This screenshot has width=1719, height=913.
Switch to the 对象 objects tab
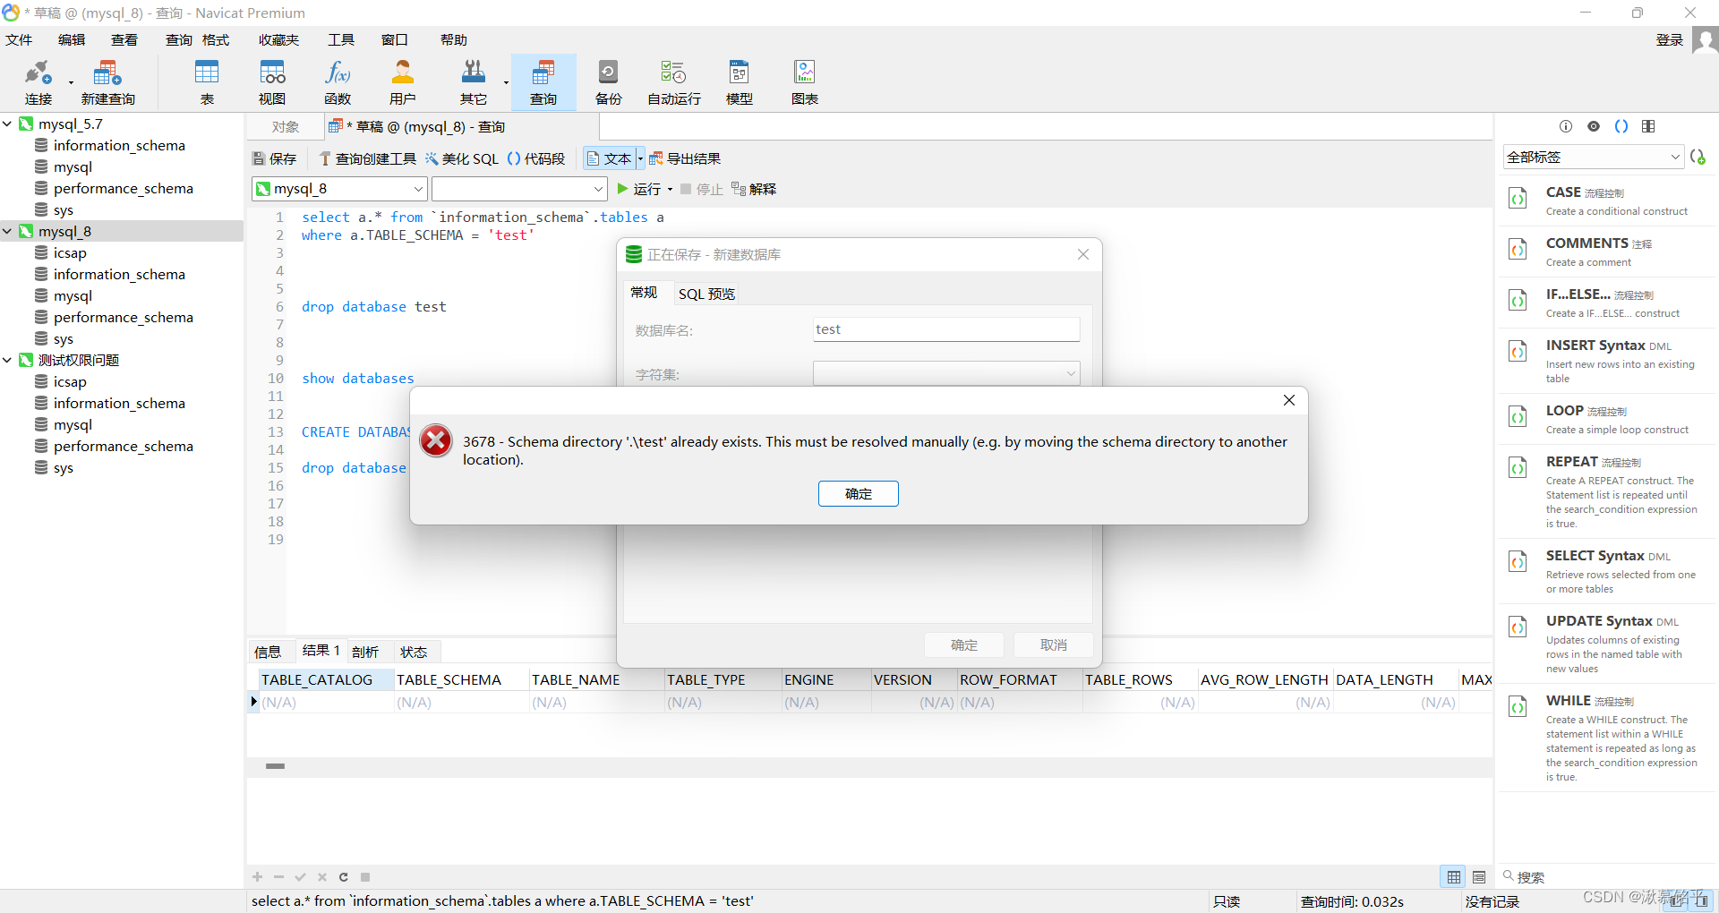click(x=286, y=127)
